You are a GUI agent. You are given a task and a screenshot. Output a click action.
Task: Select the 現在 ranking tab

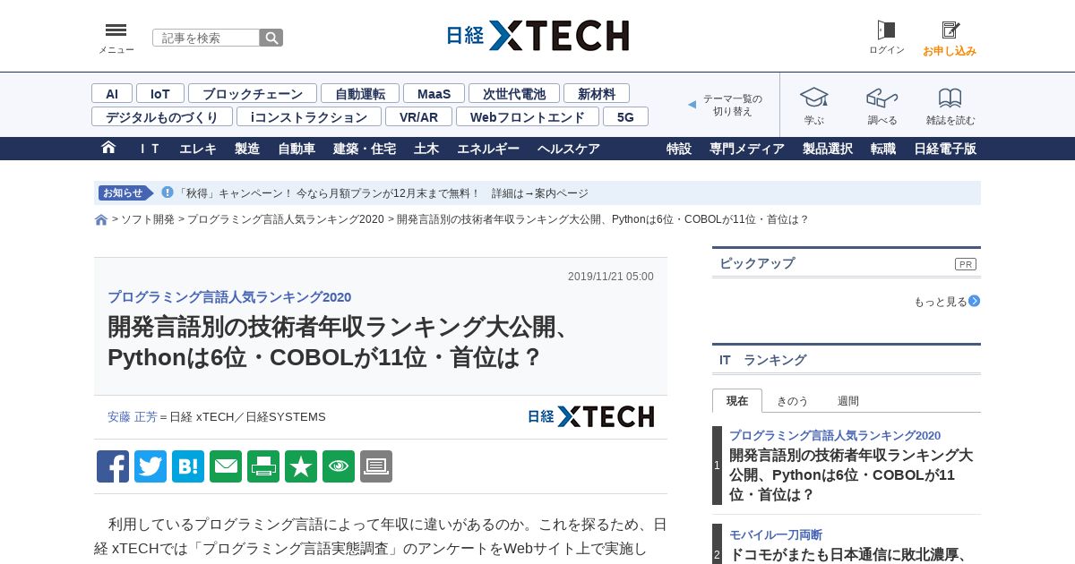coord(737,401)
